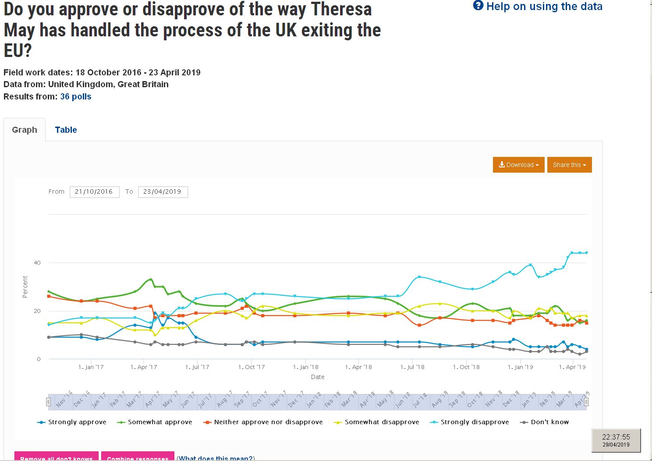Click the clock widget showing 22:37:55
652x461 pixels.
point(616,440)
